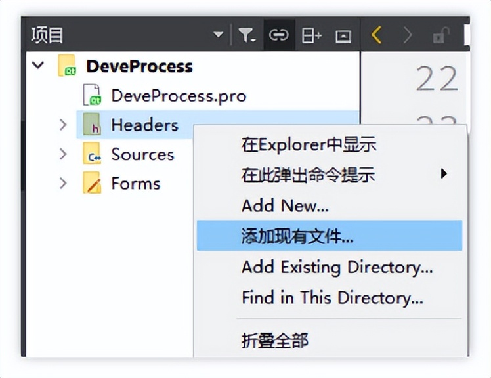The image size is (491, 378).
Task: Click Add Existing Directory... option
Action: click(x=337, y=267)
